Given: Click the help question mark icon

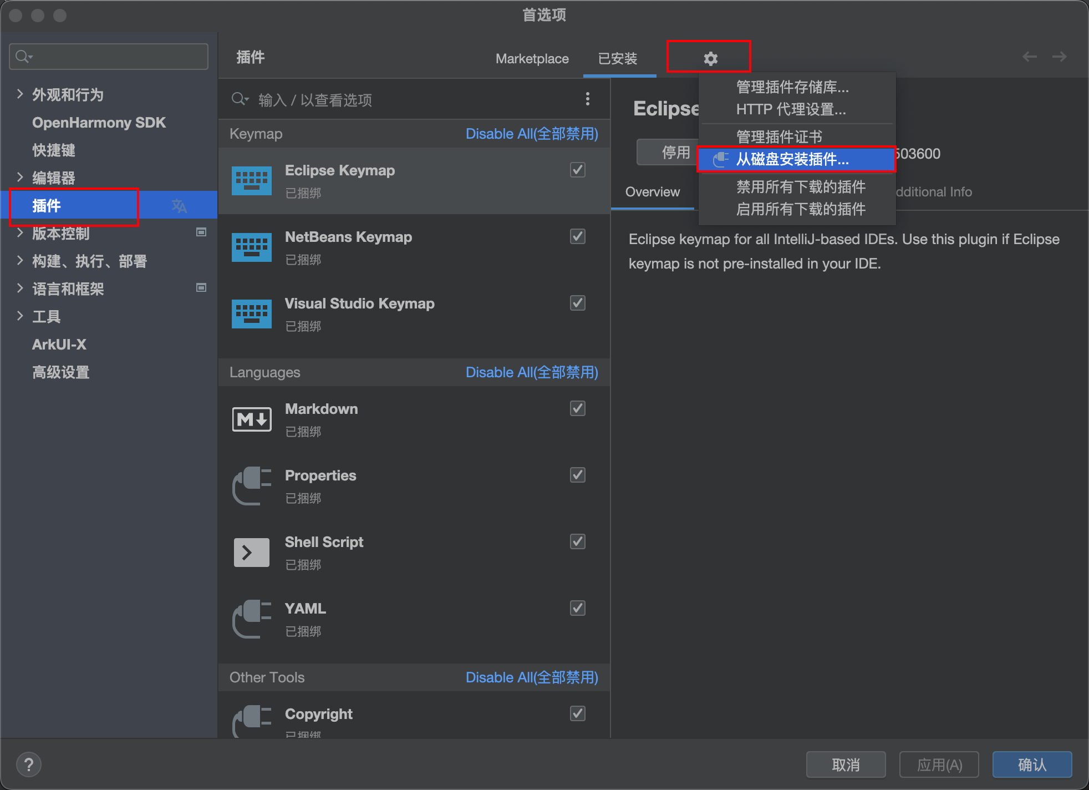Looking at the screenshot, I should click(x=29, y=764).
